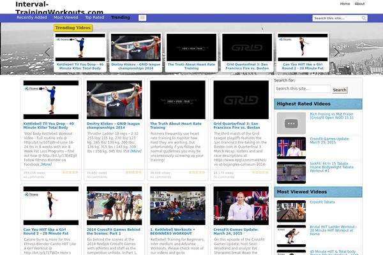The width and height of the screenshot is (383, 255).
Task: Open grid thumbnail of Heart Rate Training video
Action: click(x=177, y=100)
